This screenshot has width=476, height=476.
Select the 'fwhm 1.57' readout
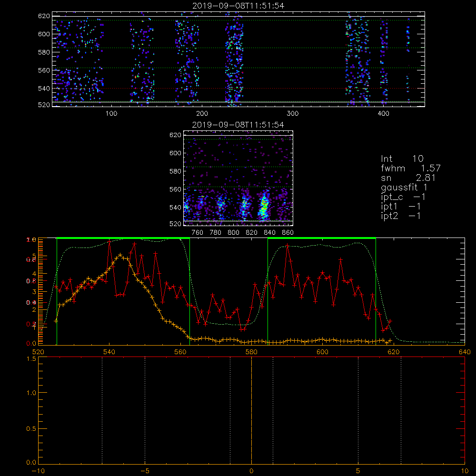tap(411, 168)
